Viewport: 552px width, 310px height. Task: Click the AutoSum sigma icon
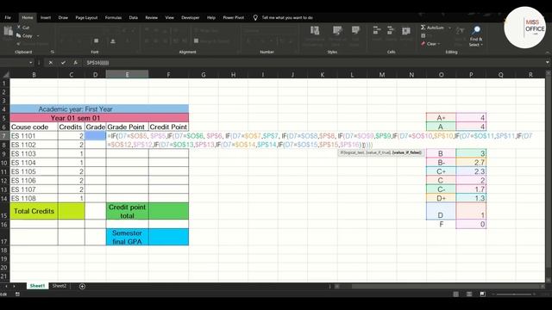pos(423,28)
